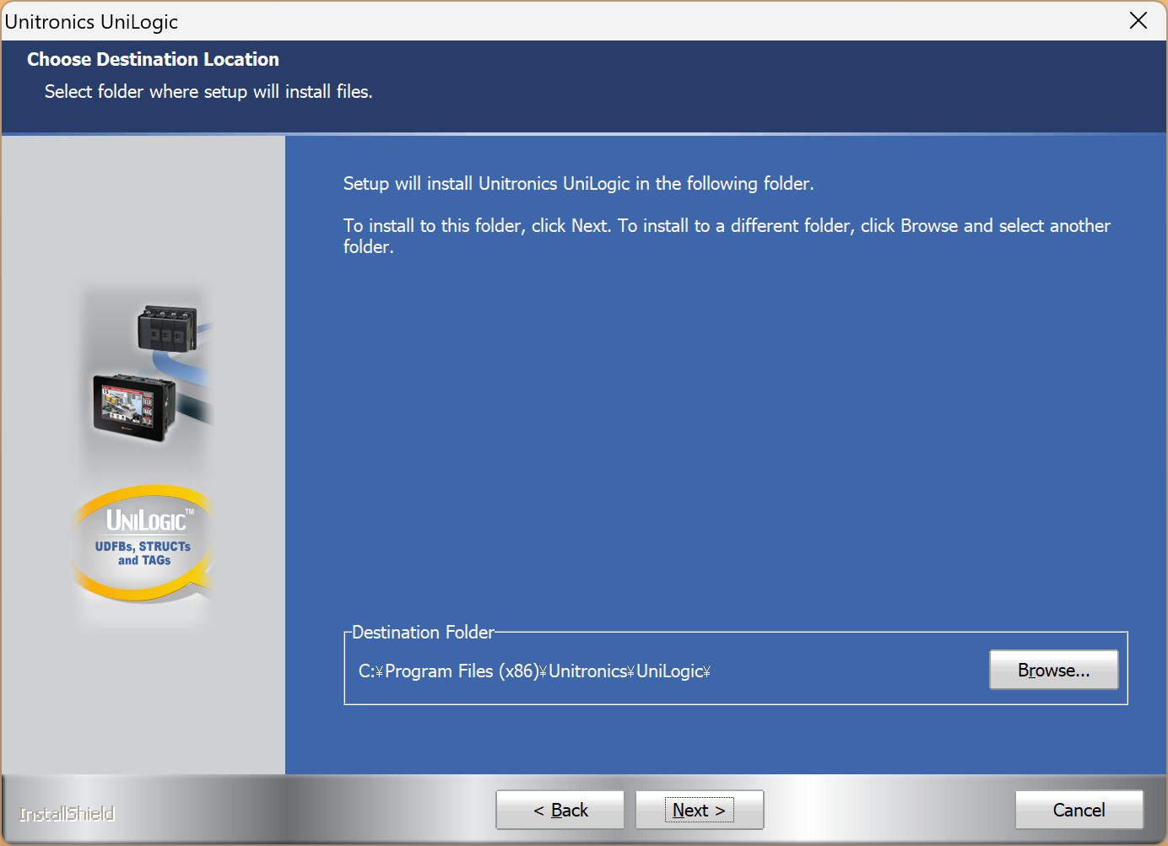Viewport: 1168px width, 846px height.
Task: Click the 'Select folder where setup' subtitle
Action: (208, 91)
